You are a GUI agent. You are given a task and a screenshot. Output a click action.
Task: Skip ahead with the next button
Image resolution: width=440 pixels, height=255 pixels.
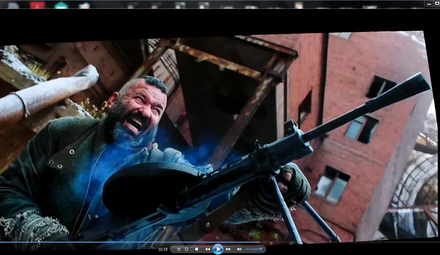228,249
